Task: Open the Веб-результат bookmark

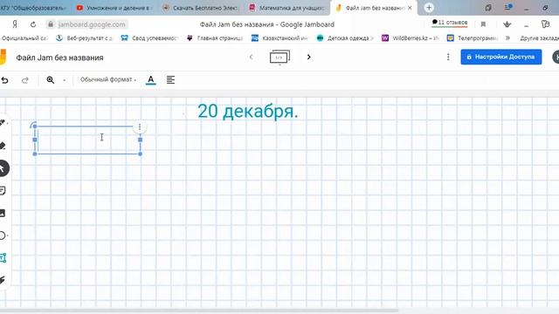Action: pos(85,38)
